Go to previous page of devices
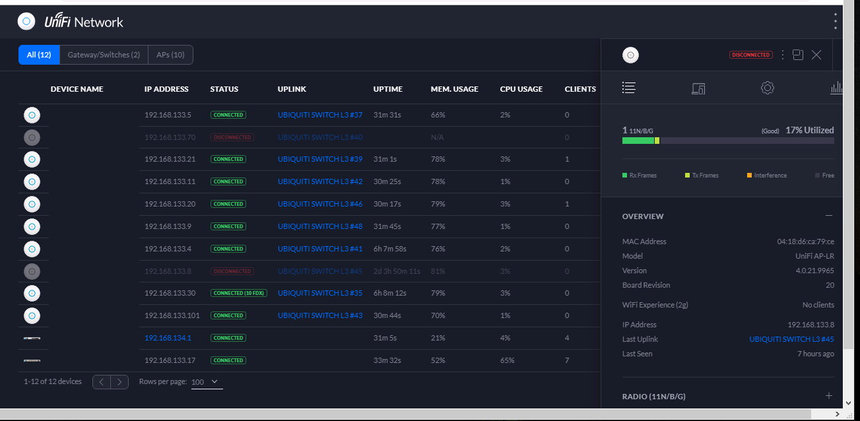The image size is (860, 421). [102, 381]
